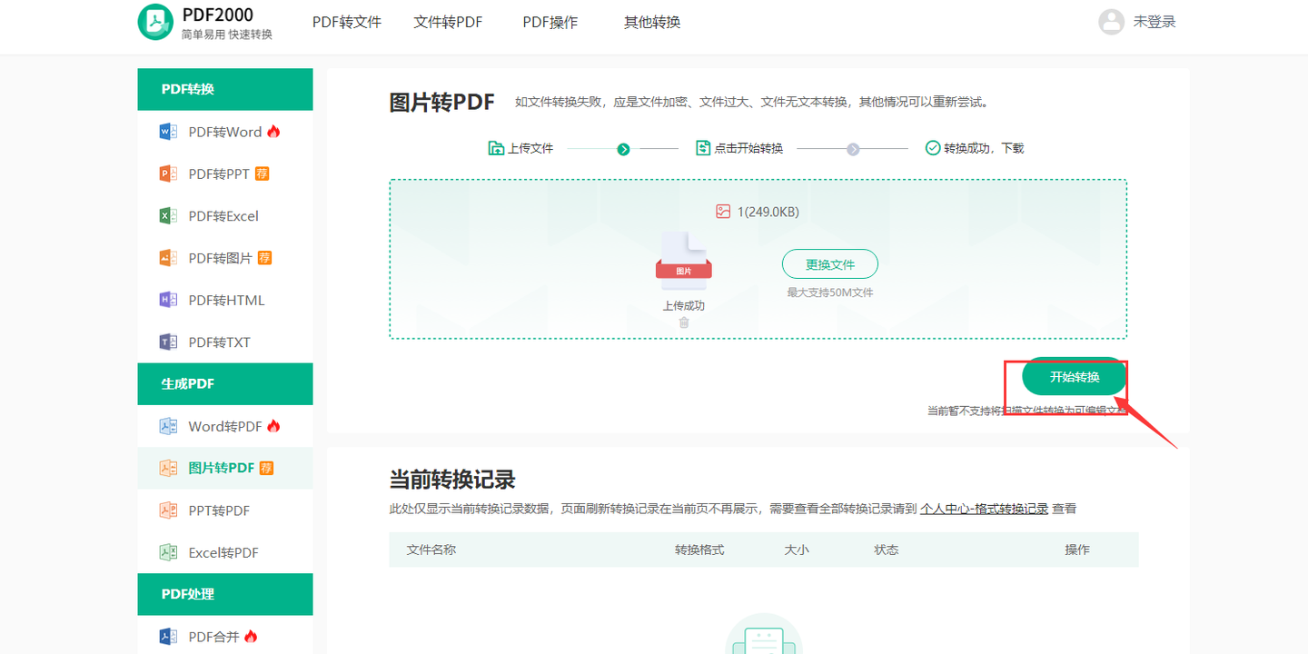Select Excel转PDF in the sidebar
The width and height of the screenshot is (1308, 654).
225,552
